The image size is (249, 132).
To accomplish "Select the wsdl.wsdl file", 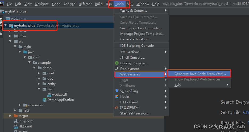I will (59, 95).
